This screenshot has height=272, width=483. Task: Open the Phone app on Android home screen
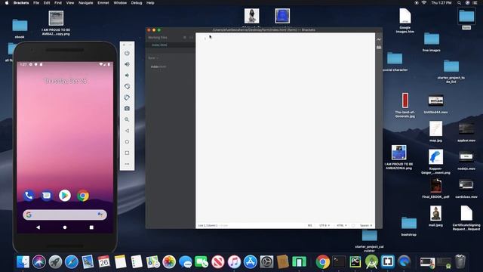coord(29,196)
